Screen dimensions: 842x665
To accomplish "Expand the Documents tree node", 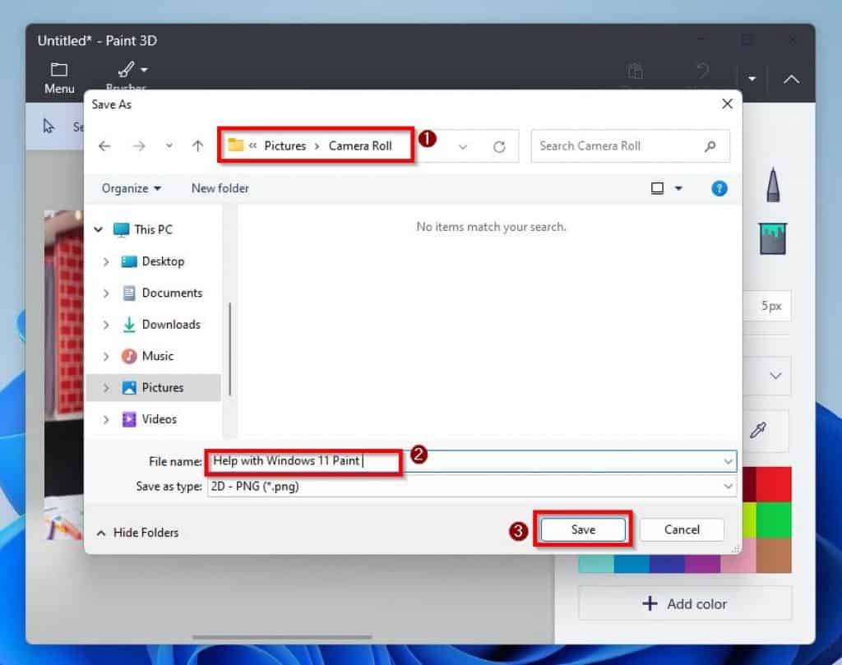I will point(106,293).
